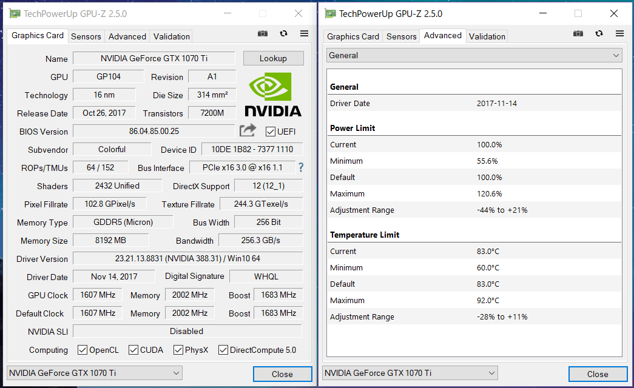Click the Driver Version field 23.21.13.8831
This screenshot has width=634, height=388.
coord(187,258)
